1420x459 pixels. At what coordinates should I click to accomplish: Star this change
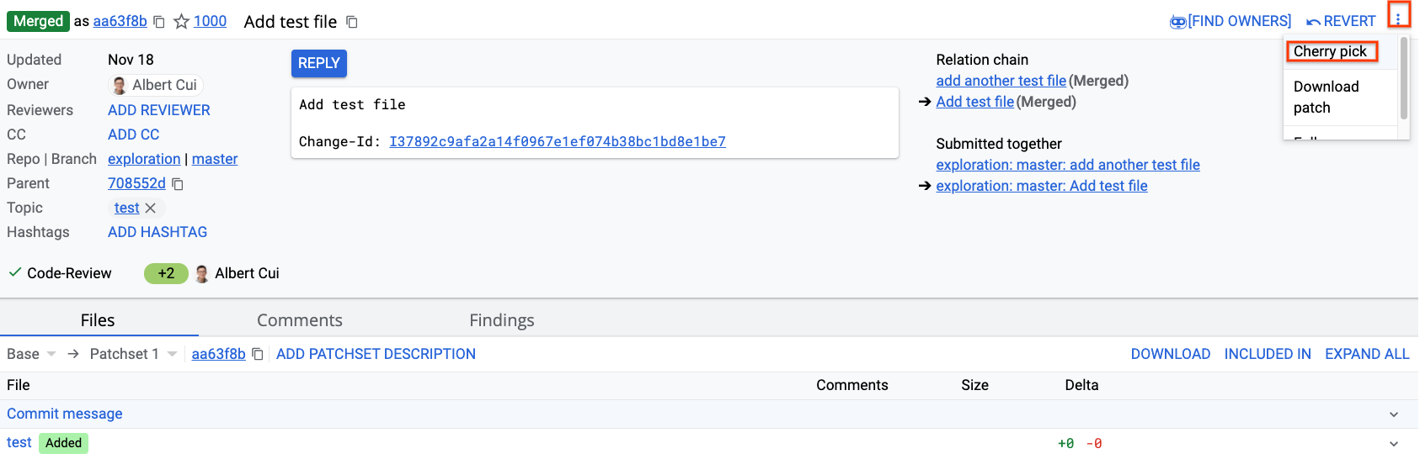(181, 22)
